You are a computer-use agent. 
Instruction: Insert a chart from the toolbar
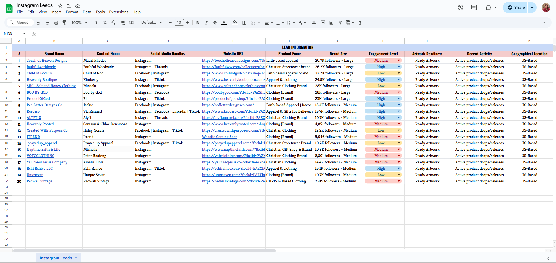pos(332,23)
